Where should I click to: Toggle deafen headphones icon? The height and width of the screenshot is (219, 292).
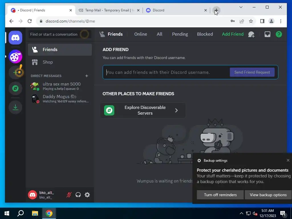click(78, 195)
